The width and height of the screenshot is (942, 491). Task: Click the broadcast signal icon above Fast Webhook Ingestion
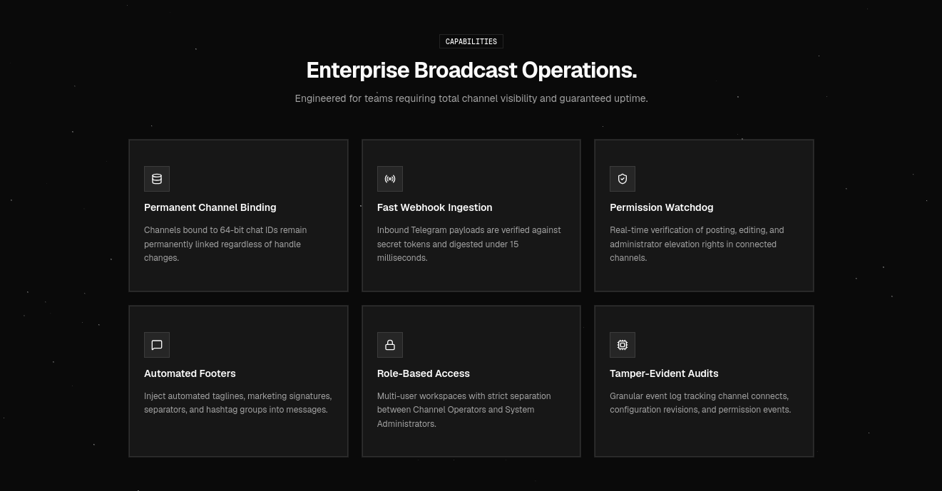[390, 179]
